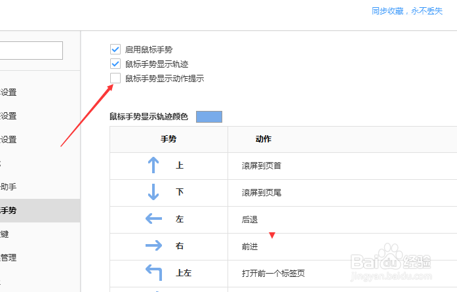Change the 前进 action for right gesture
Screen dimensions: 457x292
click(x=250, y=247)
